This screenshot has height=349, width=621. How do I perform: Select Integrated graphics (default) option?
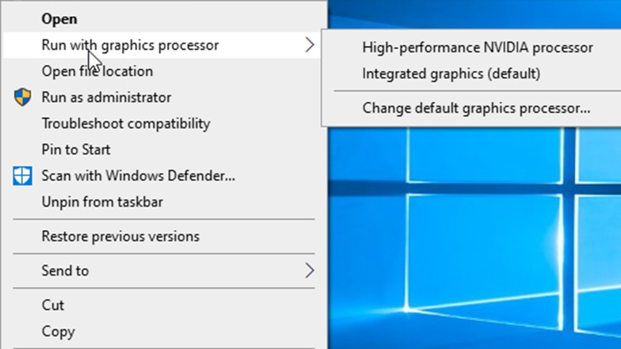coord(451,74)
